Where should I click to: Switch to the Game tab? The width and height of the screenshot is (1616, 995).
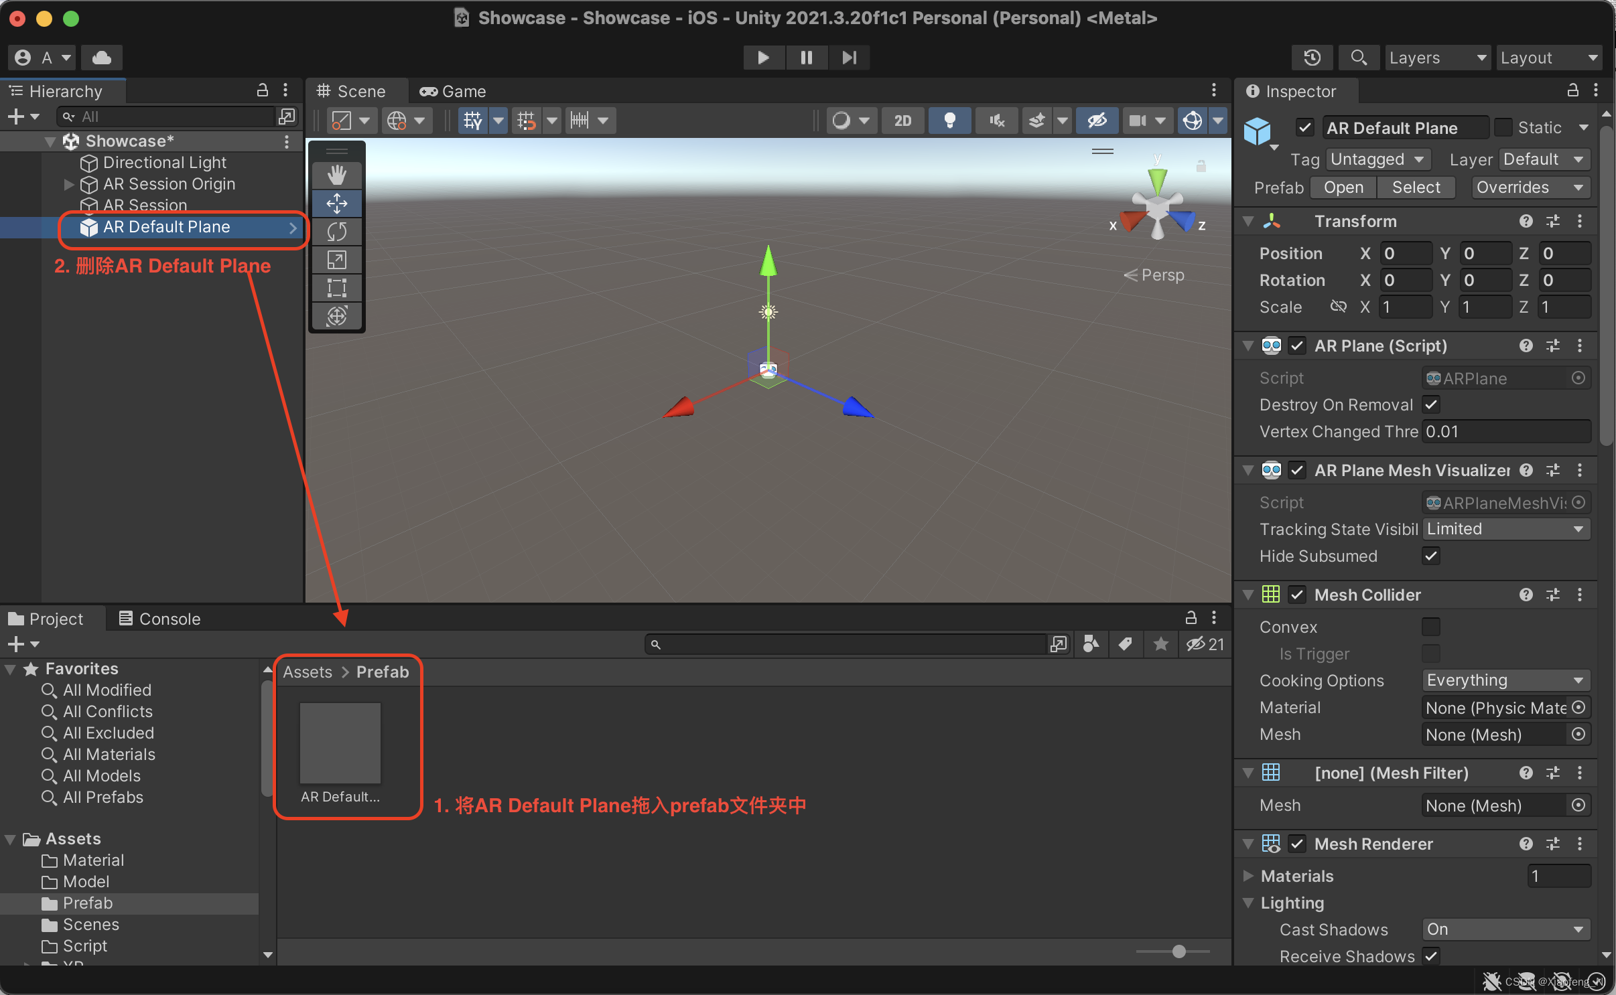pyautogui.click(x=453, y=91)
